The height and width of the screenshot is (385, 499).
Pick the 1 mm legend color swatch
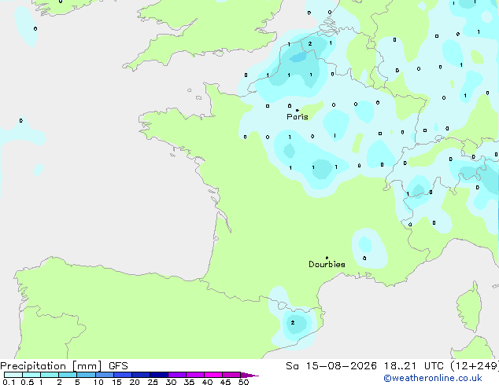(x=50, y=375)
